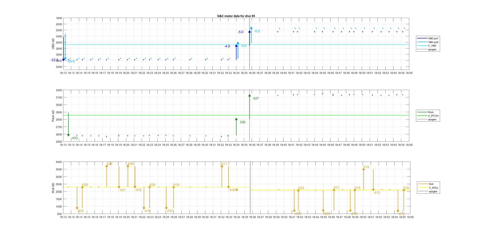Click '18:12' tick on the VBD plot axis

tap(63, 73)
